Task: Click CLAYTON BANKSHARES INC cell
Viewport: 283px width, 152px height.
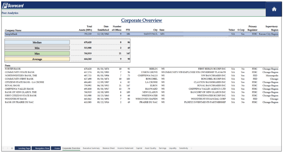Action: [210, 82]
